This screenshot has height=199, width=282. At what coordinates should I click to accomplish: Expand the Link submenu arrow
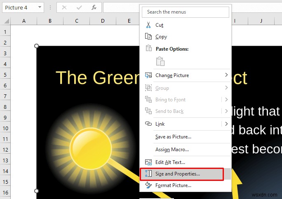point(226,124)
